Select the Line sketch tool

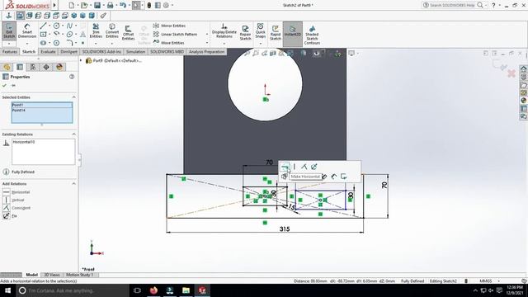[x=43, y=26]
